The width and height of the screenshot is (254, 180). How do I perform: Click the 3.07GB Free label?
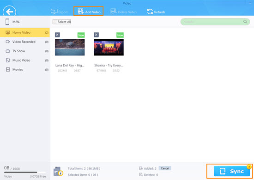[x=38, y=176]
